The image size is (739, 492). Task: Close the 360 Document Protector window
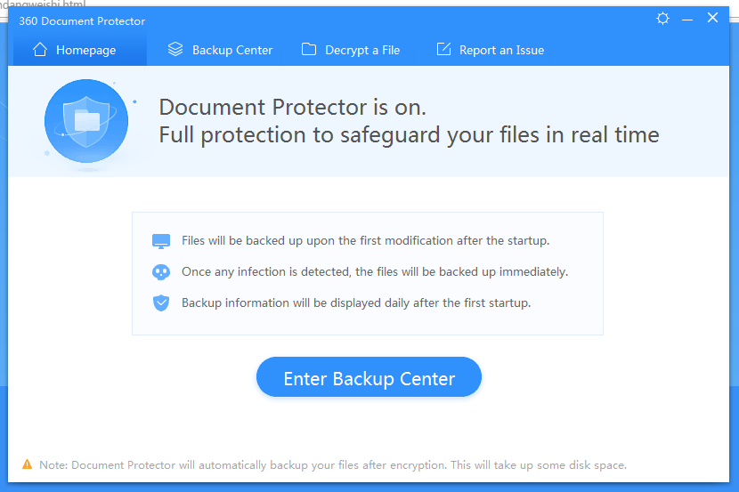[x=712, y=18]
